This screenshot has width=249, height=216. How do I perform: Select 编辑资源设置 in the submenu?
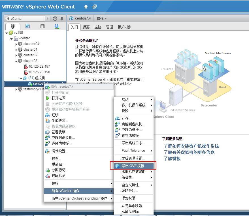(134, 158)
